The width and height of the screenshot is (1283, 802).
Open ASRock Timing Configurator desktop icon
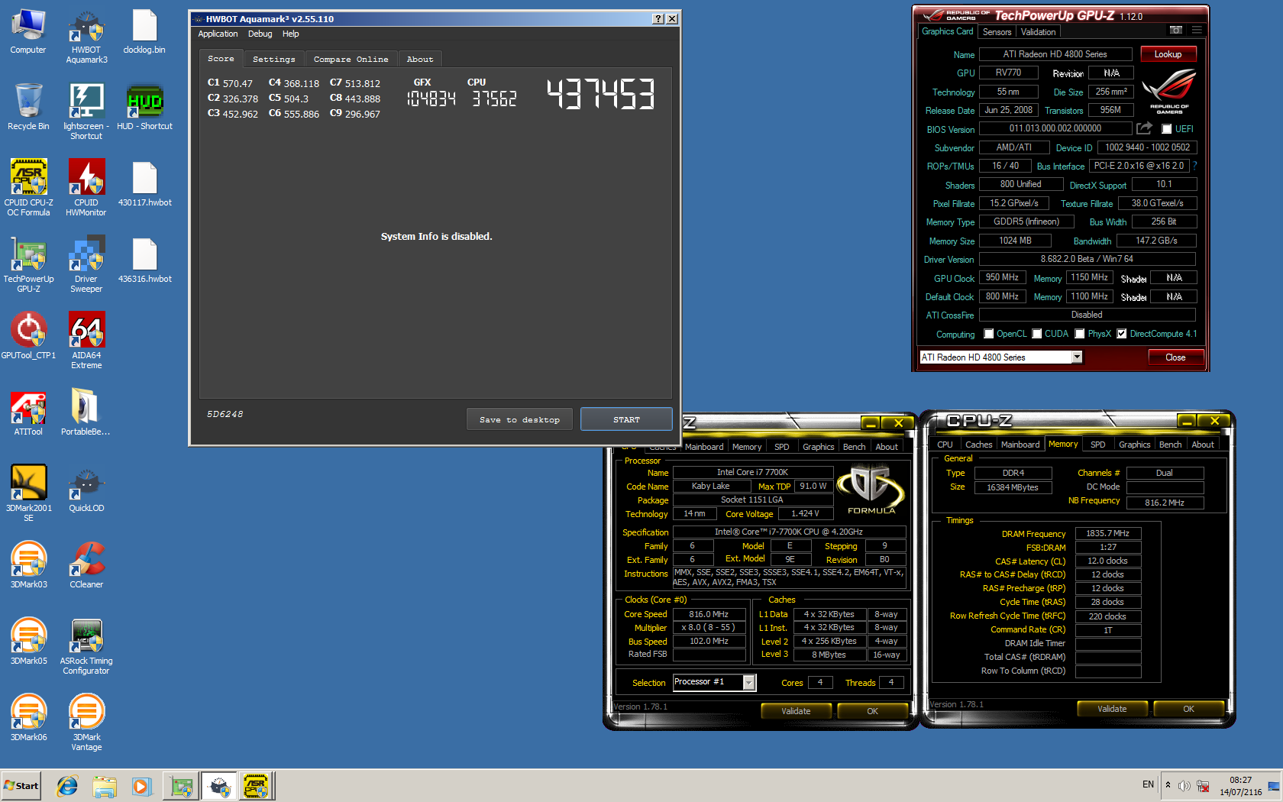click(x=86, y=646)
